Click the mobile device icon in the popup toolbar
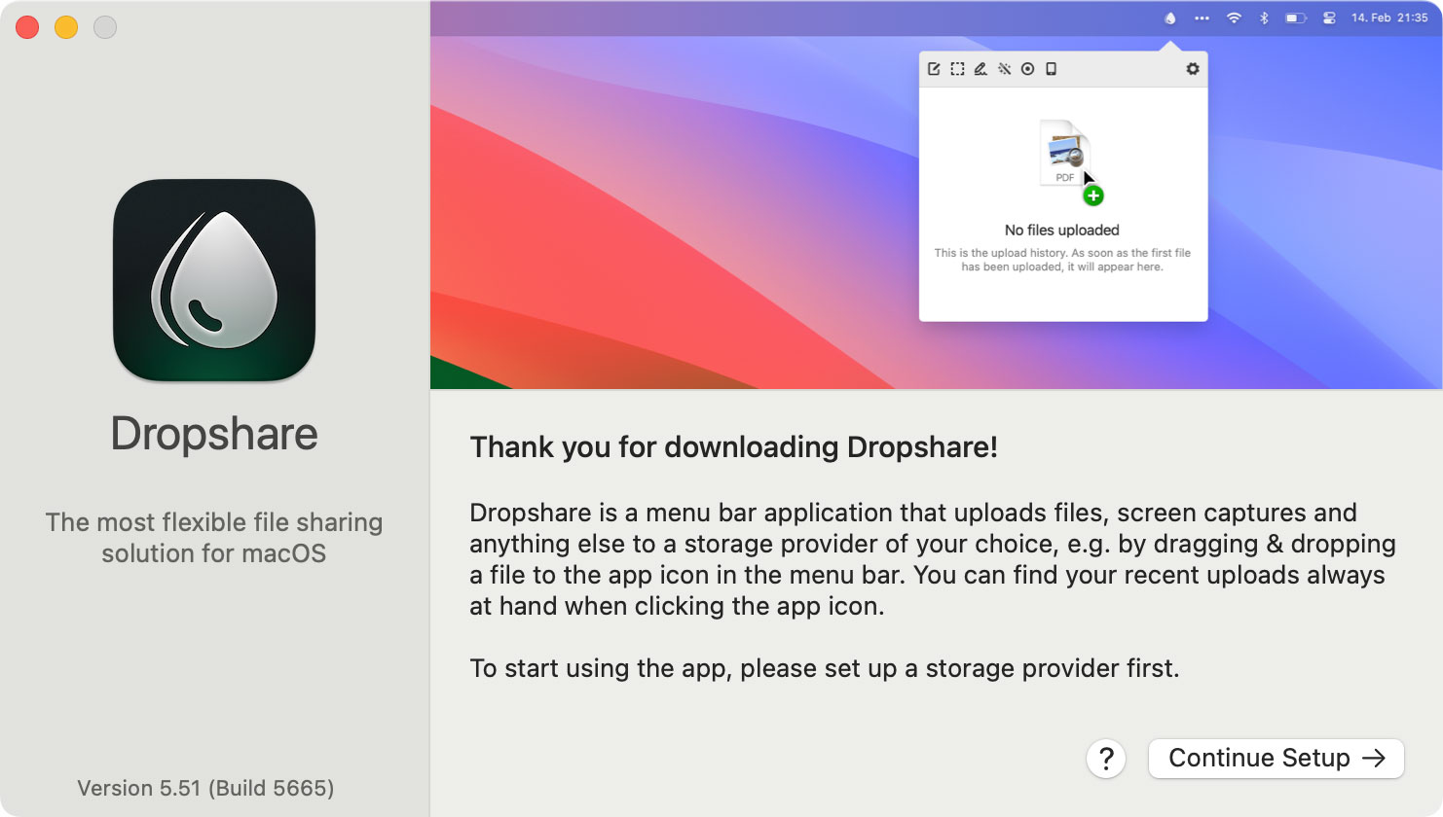 pyautogui.click(x=1051, y=69)
